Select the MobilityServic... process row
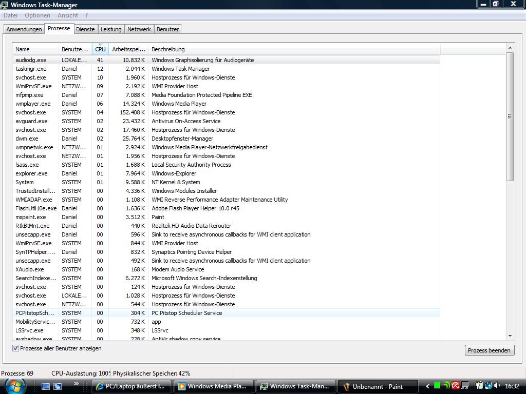 point(226,321)
